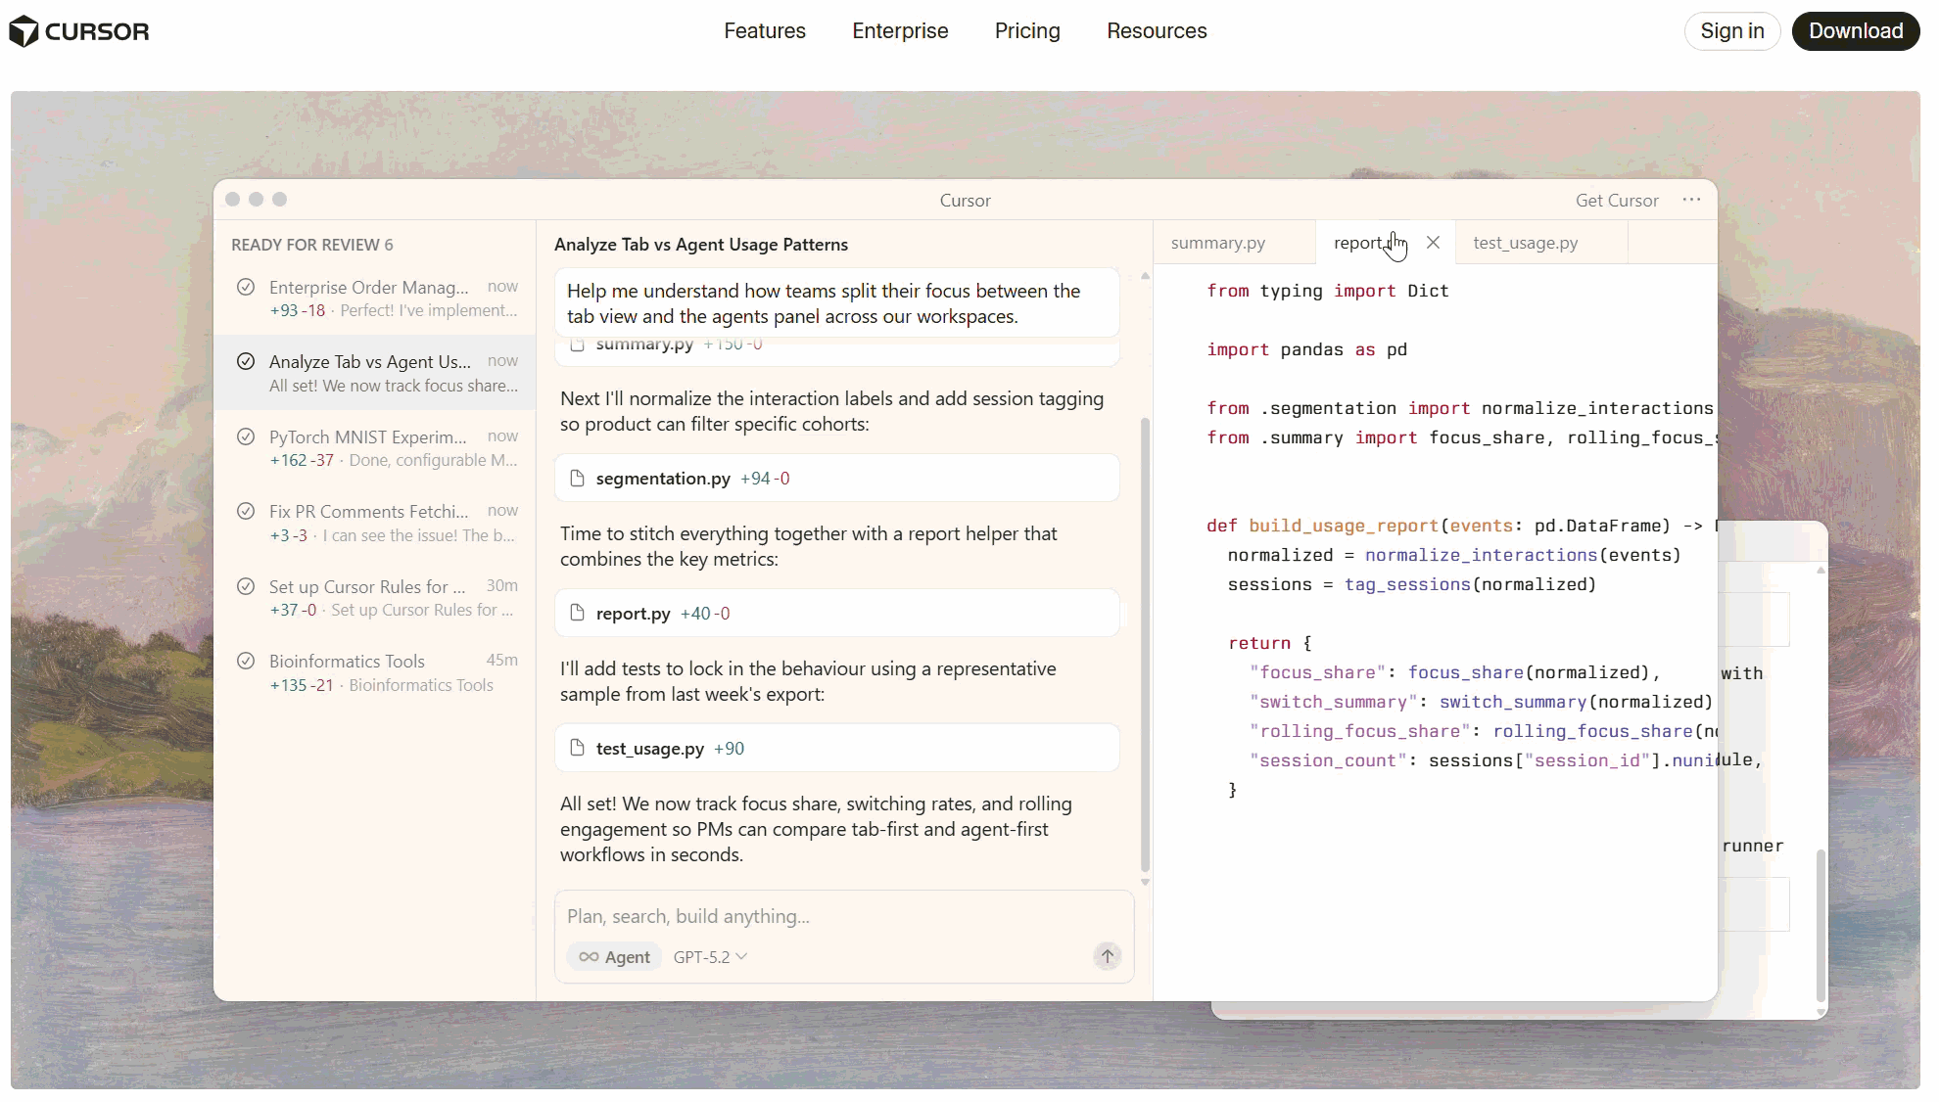This screenshot has height=1102, width=1939.
Task: Open the GPT-5.2 model dropdown
Action: [x=710, y=956]
